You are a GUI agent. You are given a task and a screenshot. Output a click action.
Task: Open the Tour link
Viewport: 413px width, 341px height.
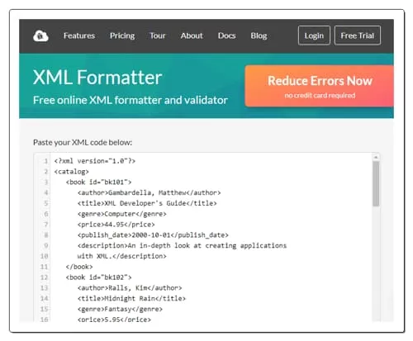pos(158,36)
